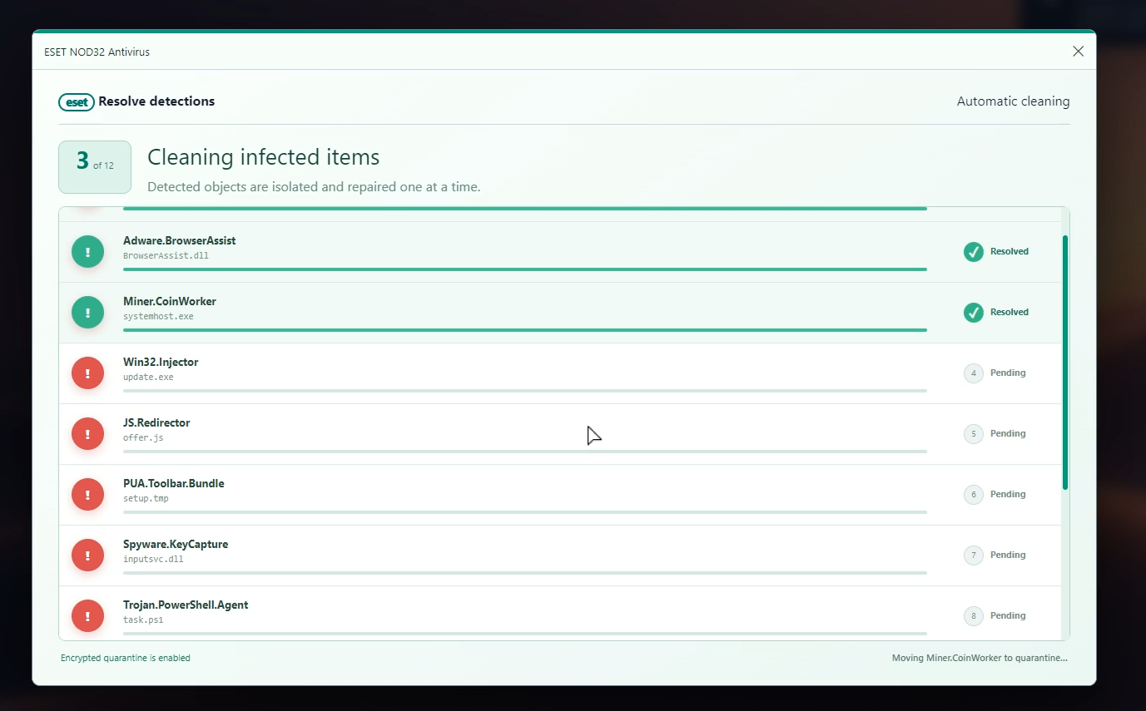Screen dimensions: 1146x711
Task: Click the number 6 badge beside PUA.Toolbar.Bundle
Action: (x=974, y=495)
